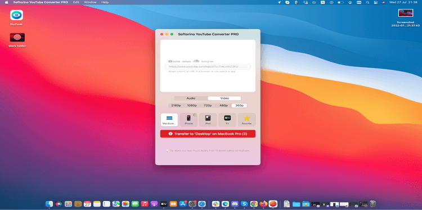Open the Softorino YouTube Converter PRO app menu

point(41,2)
